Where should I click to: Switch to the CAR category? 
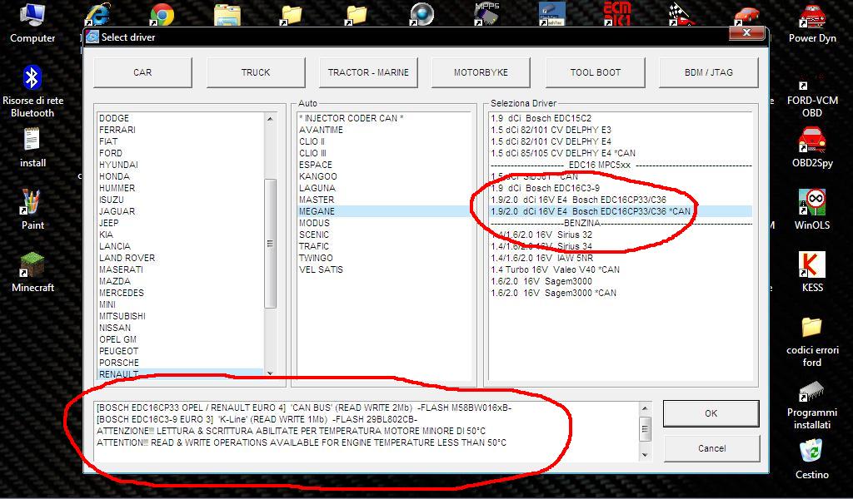[x=142, y=72]
